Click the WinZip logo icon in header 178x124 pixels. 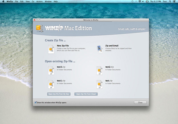click(40, 28)
